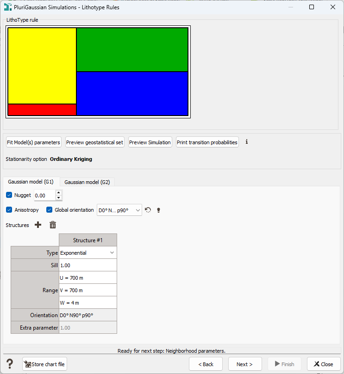Click the info icon beside Print transition probabilities

[x=247, y=142]
